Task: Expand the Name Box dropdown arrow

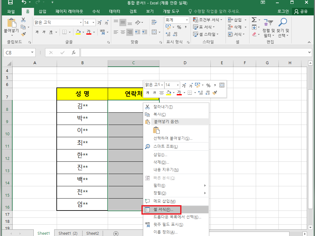Action: point(32,53)
